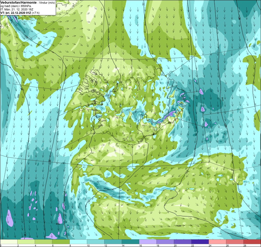Click the '132' contour label over East Iceland fjords

point(152,121)
